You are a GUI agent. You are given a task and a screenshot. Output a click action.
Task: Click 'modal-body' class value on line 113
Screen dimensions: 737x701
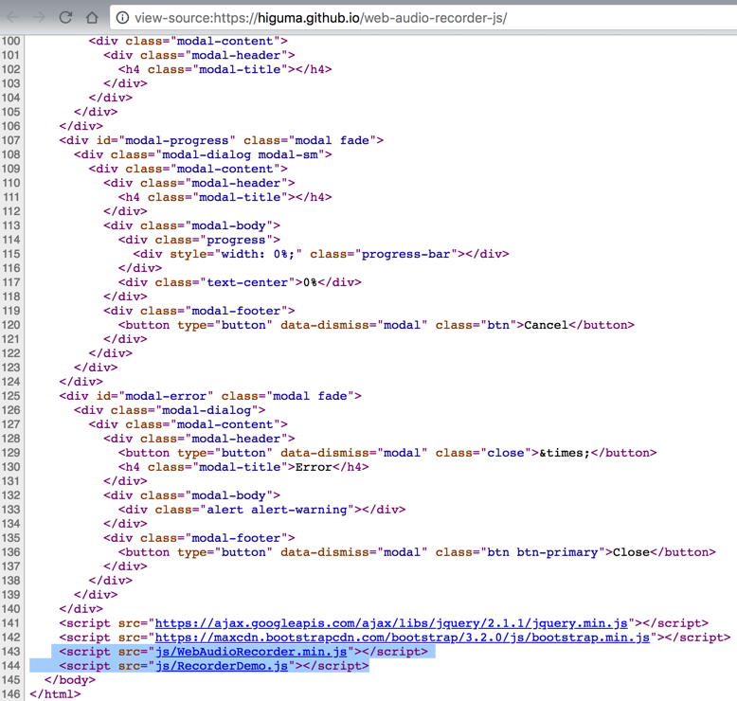tap(229, 225)
